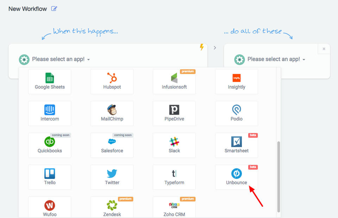Click the edit icon beside New Workflow
338x218 pixels.
(54, 9)
